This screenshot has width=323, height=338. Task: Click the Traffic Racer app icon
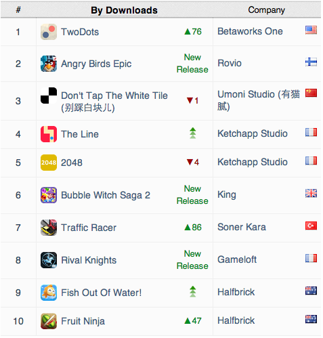pyautogui.click(x=49, y=228)
